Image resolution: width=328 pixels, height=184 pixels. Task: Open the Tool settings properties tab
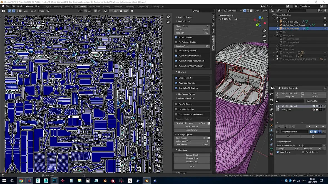pyautogui.click(x=271, y=94)
